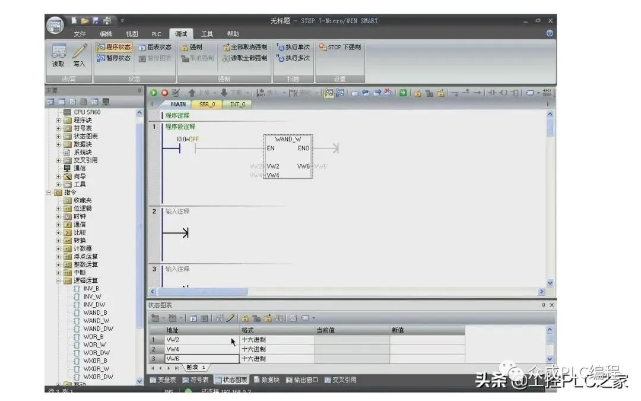The height and width of the screenshot is (401, 641).
Task: Click the Insert coil icon in toolbar
Action: [x=504, y=93]
